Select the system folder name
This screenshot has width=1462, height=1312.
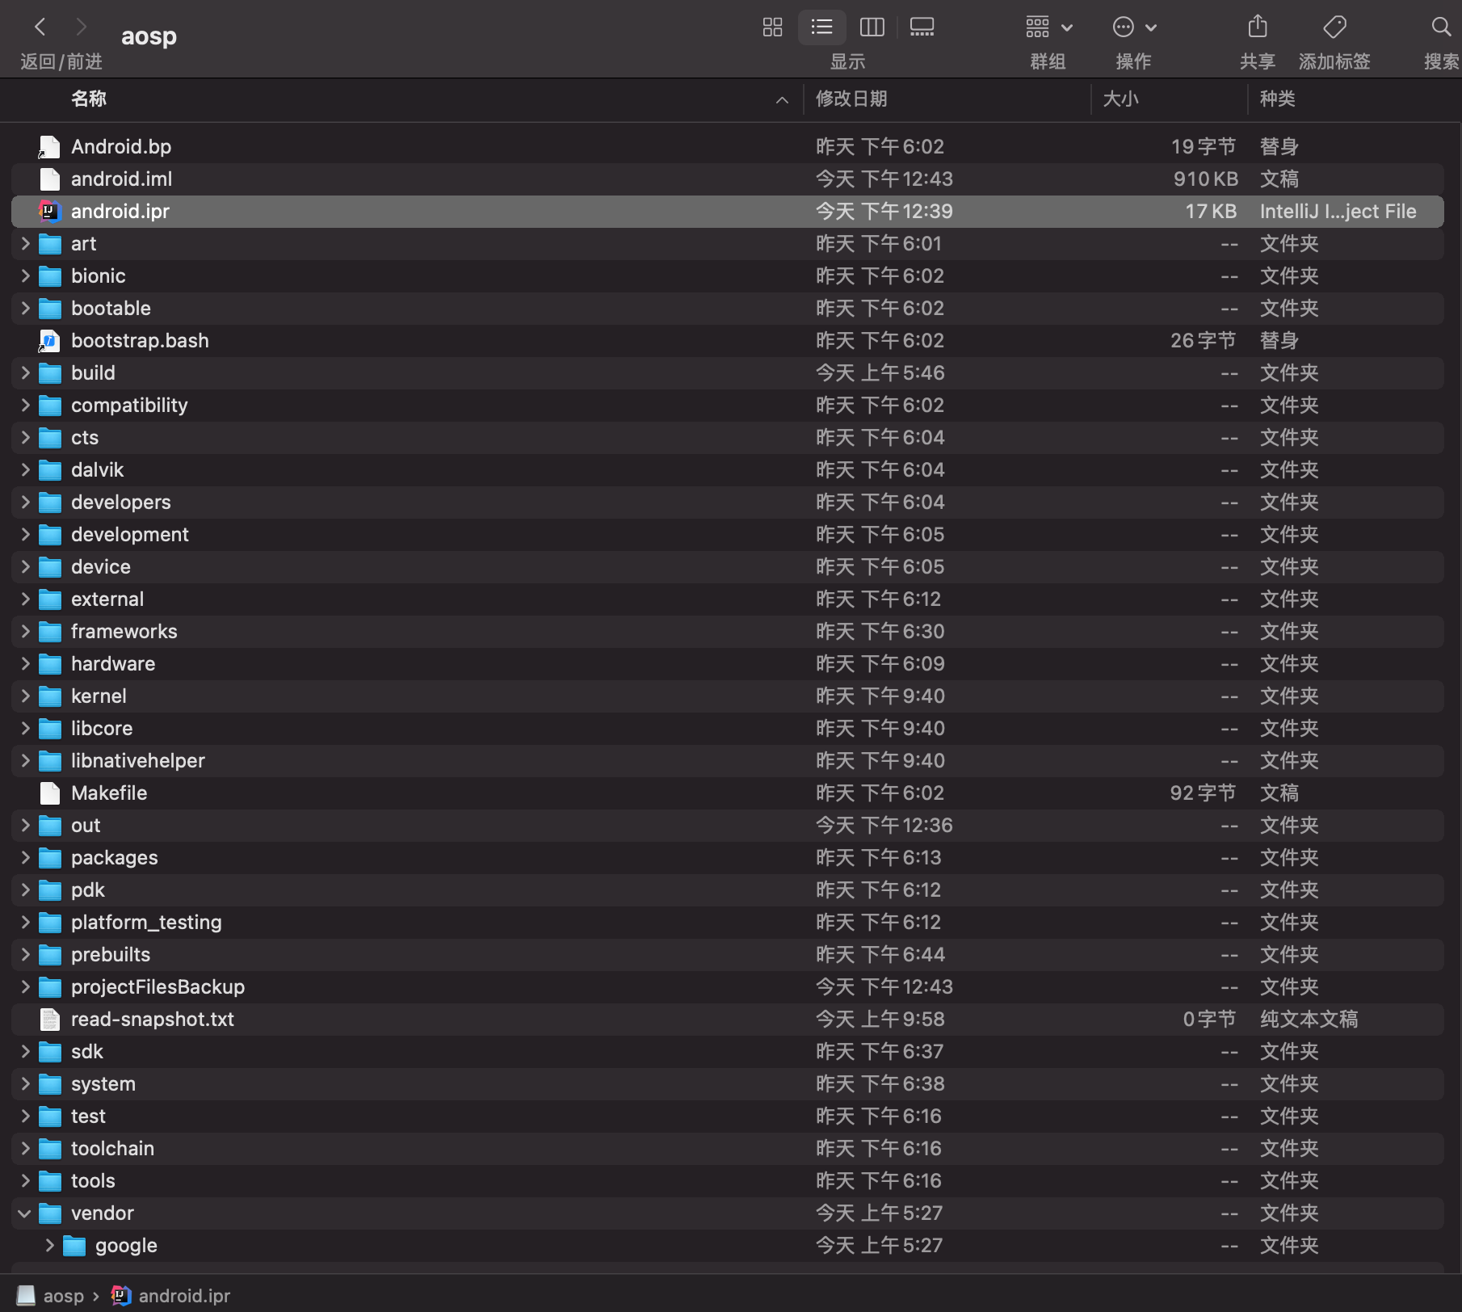click(103, 1083)
